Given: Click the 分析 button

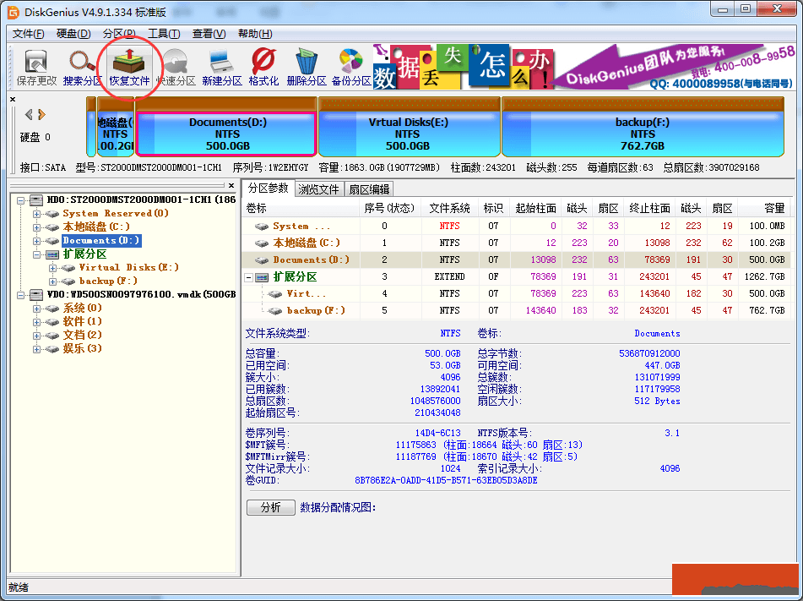Looking at the screenshot, I should point(271,507).
